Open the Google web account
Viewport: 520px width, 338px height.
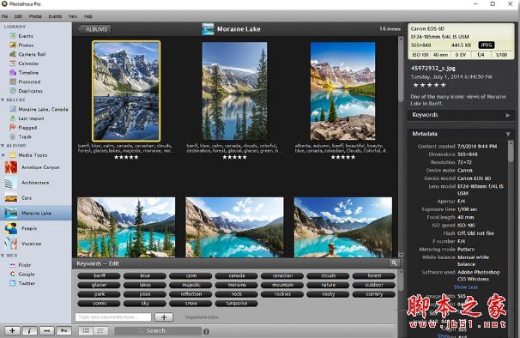click(26, 274)
